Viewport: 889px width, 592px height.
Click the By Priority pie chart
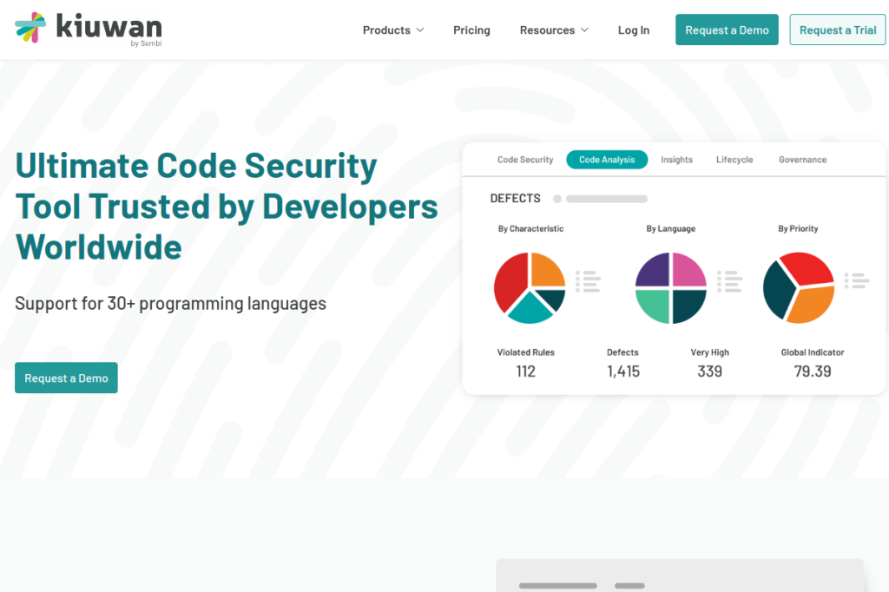click(x=799, y=288)
